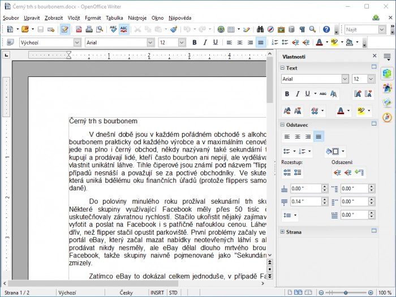396x297 pixels.
Task: Click Česky language in status bar
Action: click(x=126, y=292)
